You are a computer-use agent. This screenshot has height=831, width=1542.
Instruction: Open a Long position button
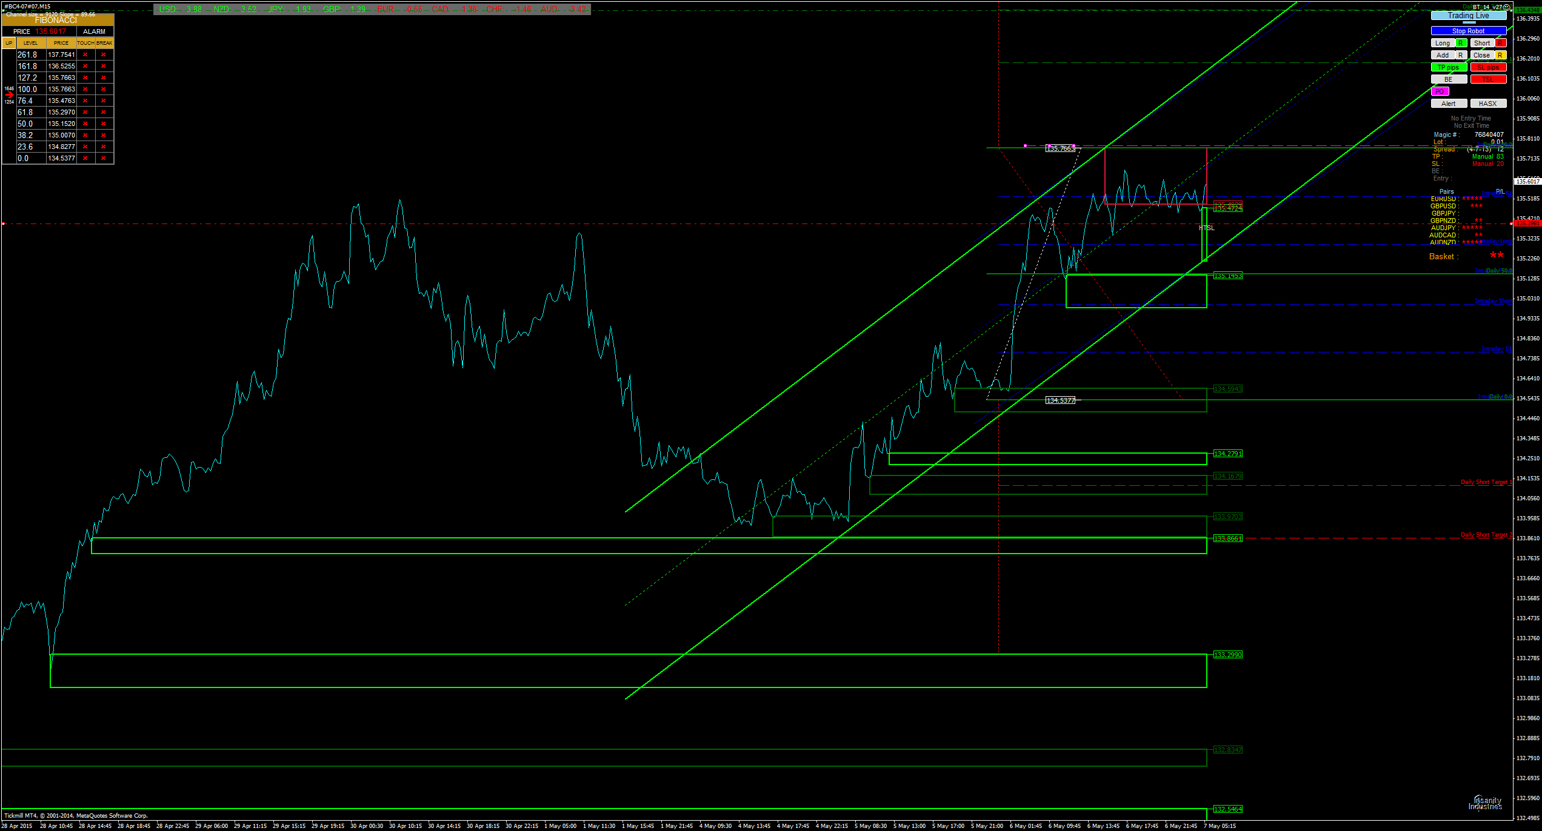coord(1443,43)
